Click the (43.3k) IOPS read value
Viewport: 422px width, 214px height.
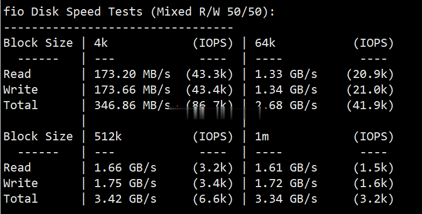pyautogui.click(x=209, y=74)
